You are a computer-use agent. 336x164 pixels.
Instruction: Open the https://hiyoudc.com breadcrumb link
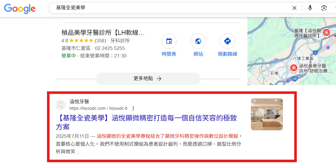(x=98, y=108)
